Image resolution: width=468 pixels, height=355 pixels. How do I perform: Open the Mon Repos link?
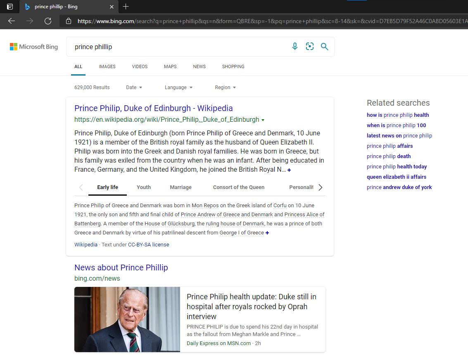pos(205,206)
